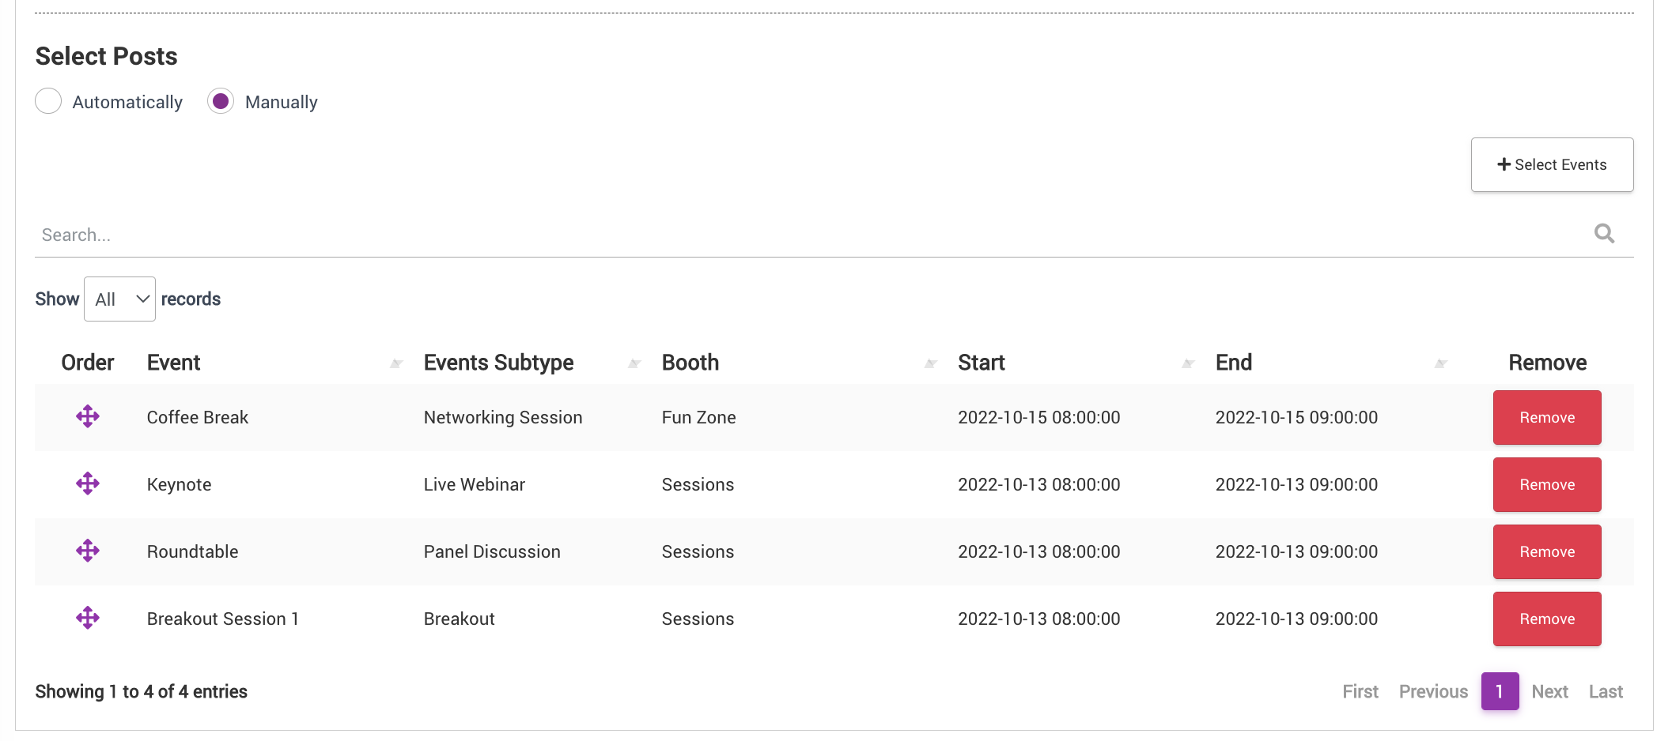Click the drag handle for Keynote row
This screenshot has height=741, width=1672.
pyautogui.click(x=87, y=483)
